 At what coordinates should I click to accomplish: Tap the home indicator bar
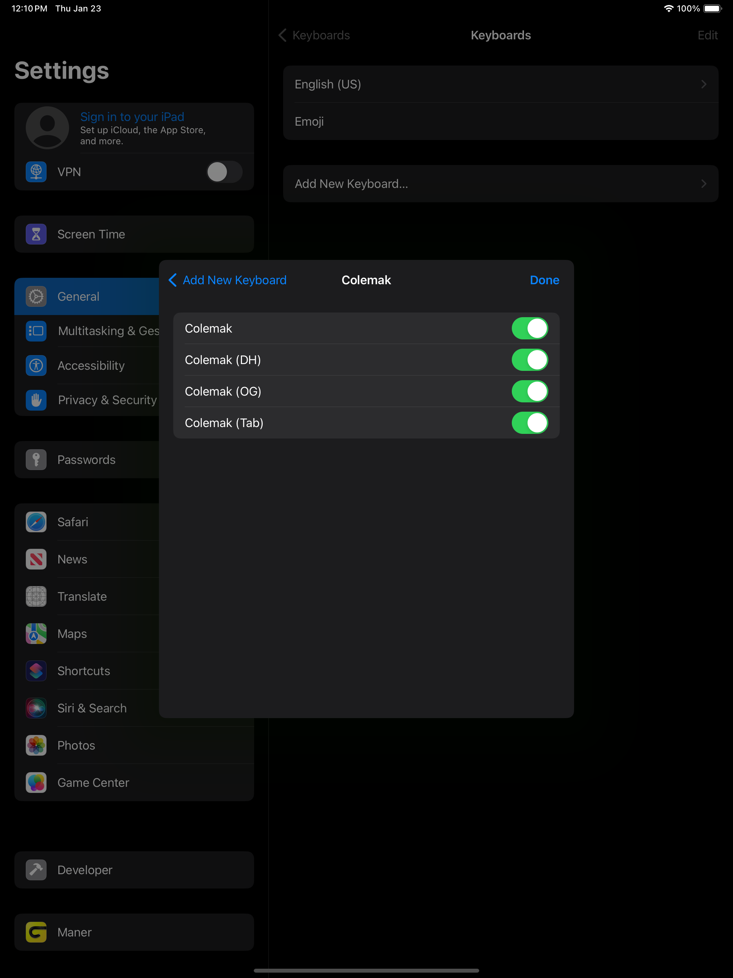pos(366,970)
